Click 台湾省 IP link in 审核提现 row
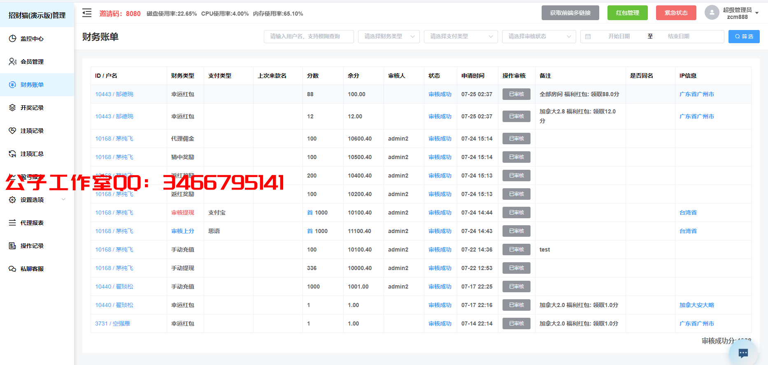 pos(688,213)
